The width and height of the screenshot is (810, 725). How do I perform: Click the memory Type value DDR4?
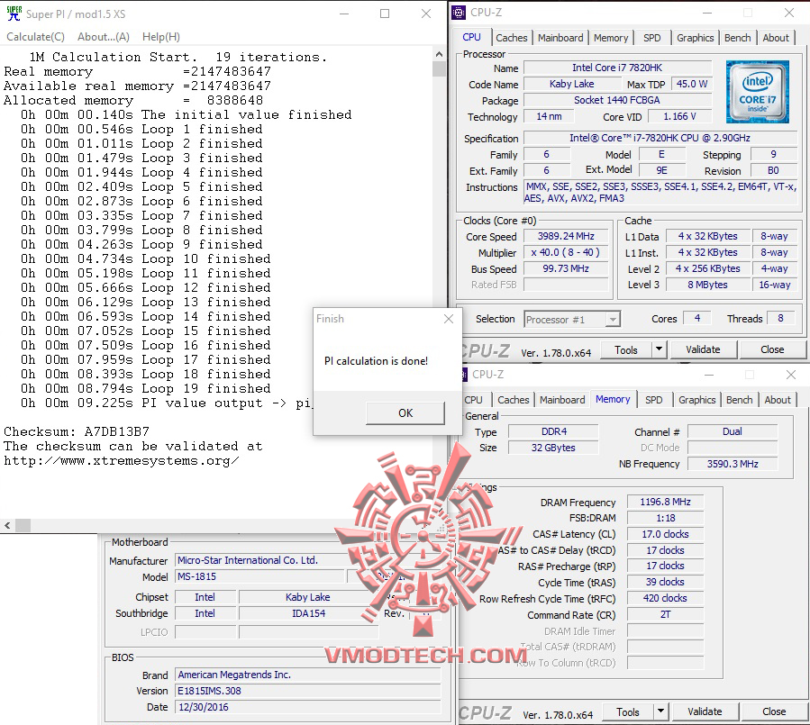tap(554, 431)
